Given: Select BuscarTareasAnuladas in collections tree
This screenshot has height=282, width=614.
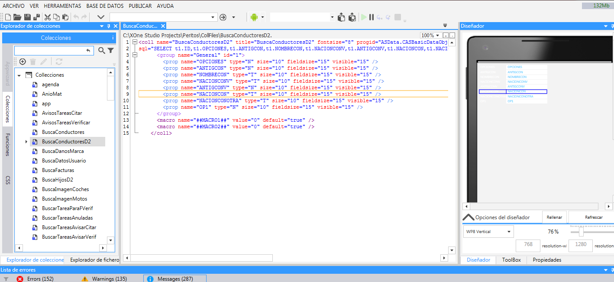Looking at the screenshot, I should click(67, 218).
